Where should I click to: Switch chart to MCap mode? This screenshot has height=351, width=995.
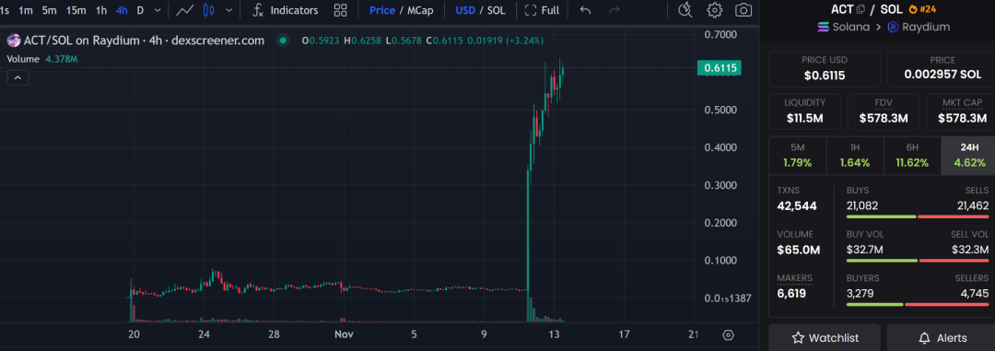coord(420,10)
